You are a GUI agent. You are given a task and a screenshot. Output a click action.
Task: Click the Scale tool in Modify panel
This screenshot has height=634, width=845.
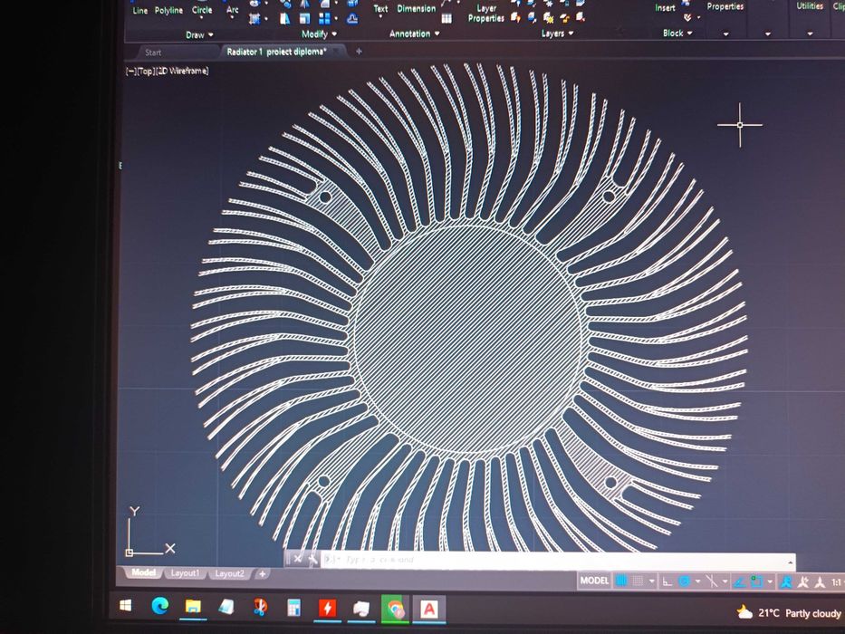tap(305, 19)
